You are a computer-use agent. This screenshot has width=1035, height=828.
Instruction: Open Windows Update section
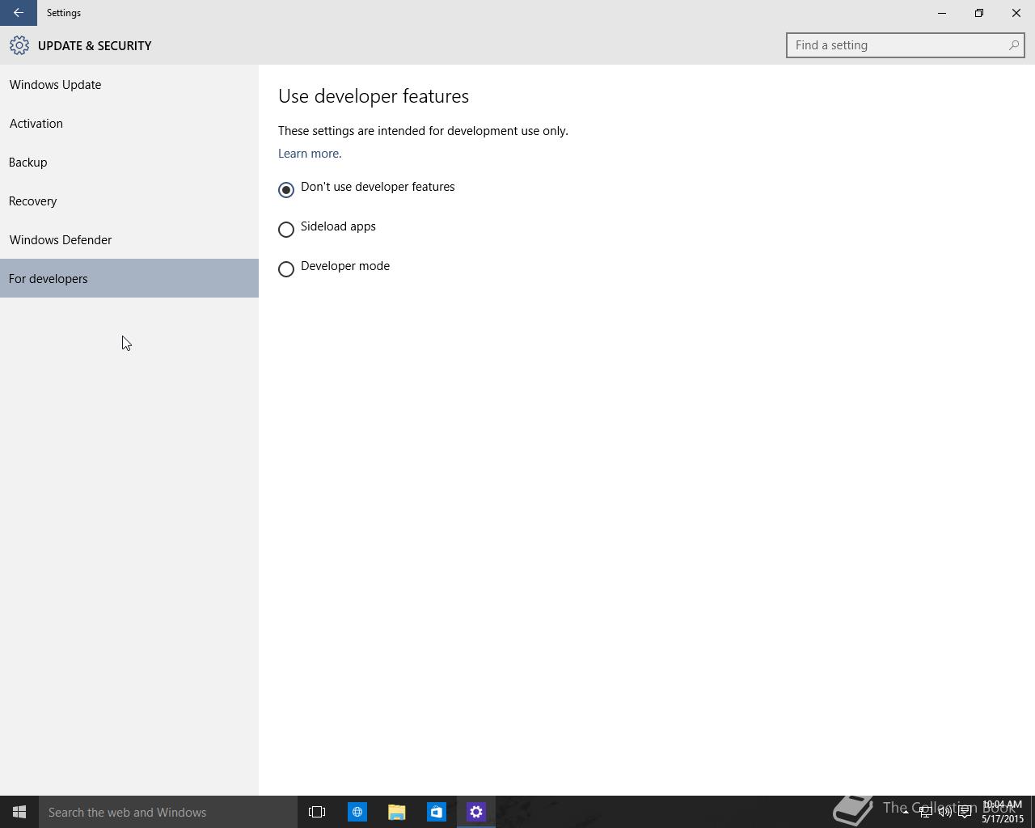[129, 84]
